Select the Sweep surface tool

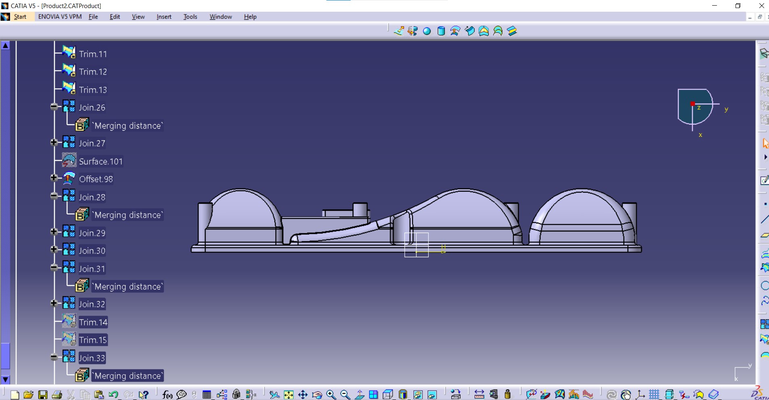tap(470, 31)
